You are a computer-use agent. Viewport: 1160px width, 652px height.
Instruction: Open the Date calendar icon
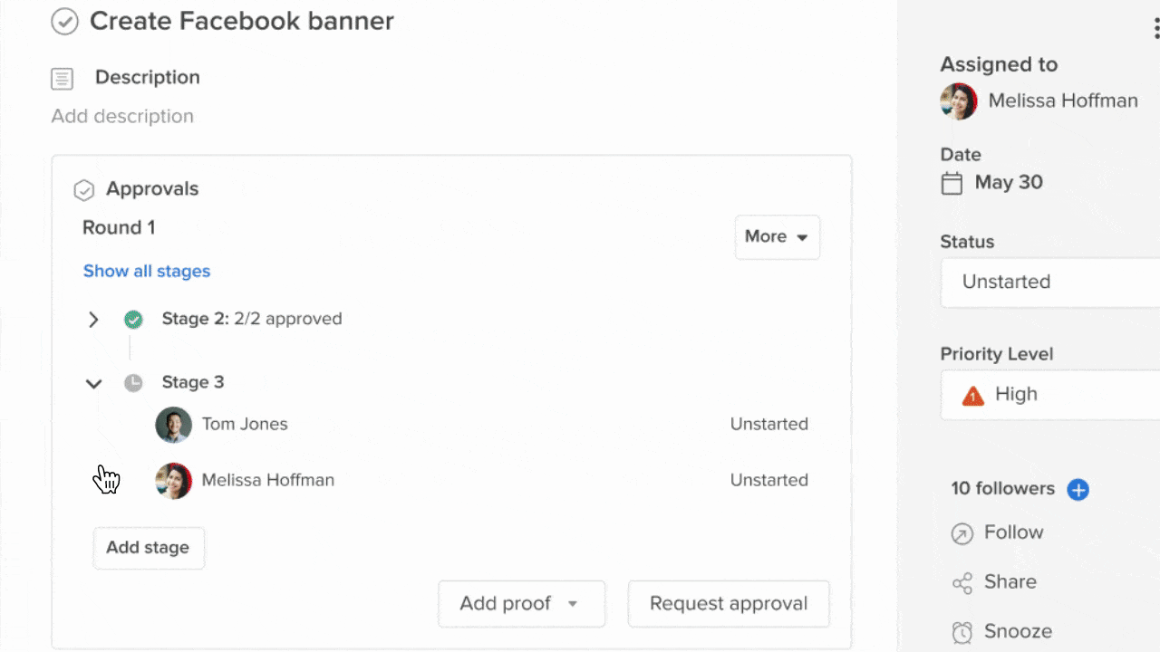[x=952, y=184]
